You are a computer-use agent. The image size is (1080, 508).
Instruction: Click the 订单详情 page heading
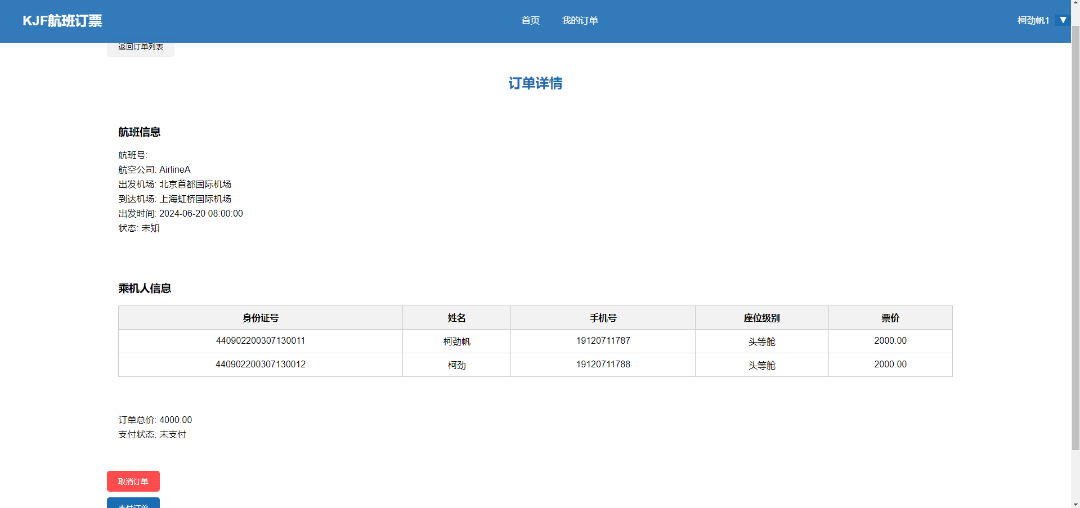tap(535, 83)
